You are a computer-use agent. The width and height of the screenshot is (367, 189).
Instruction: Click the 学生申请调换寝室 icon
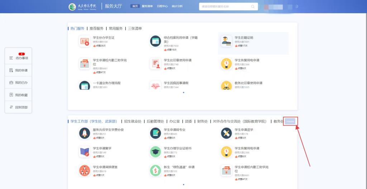pos(84,170)
